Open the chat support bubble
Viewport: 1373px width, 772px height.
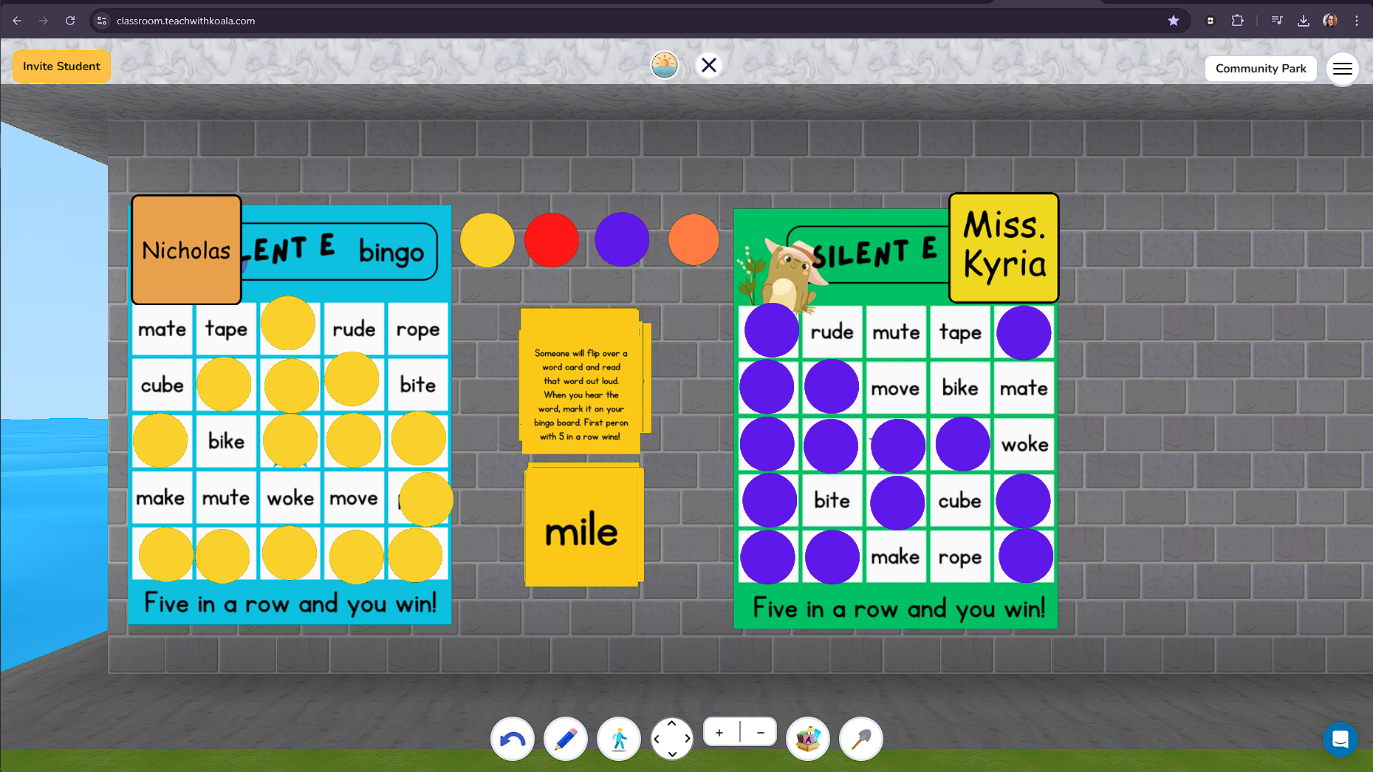pyautogui.click(x=1341, y=739)
